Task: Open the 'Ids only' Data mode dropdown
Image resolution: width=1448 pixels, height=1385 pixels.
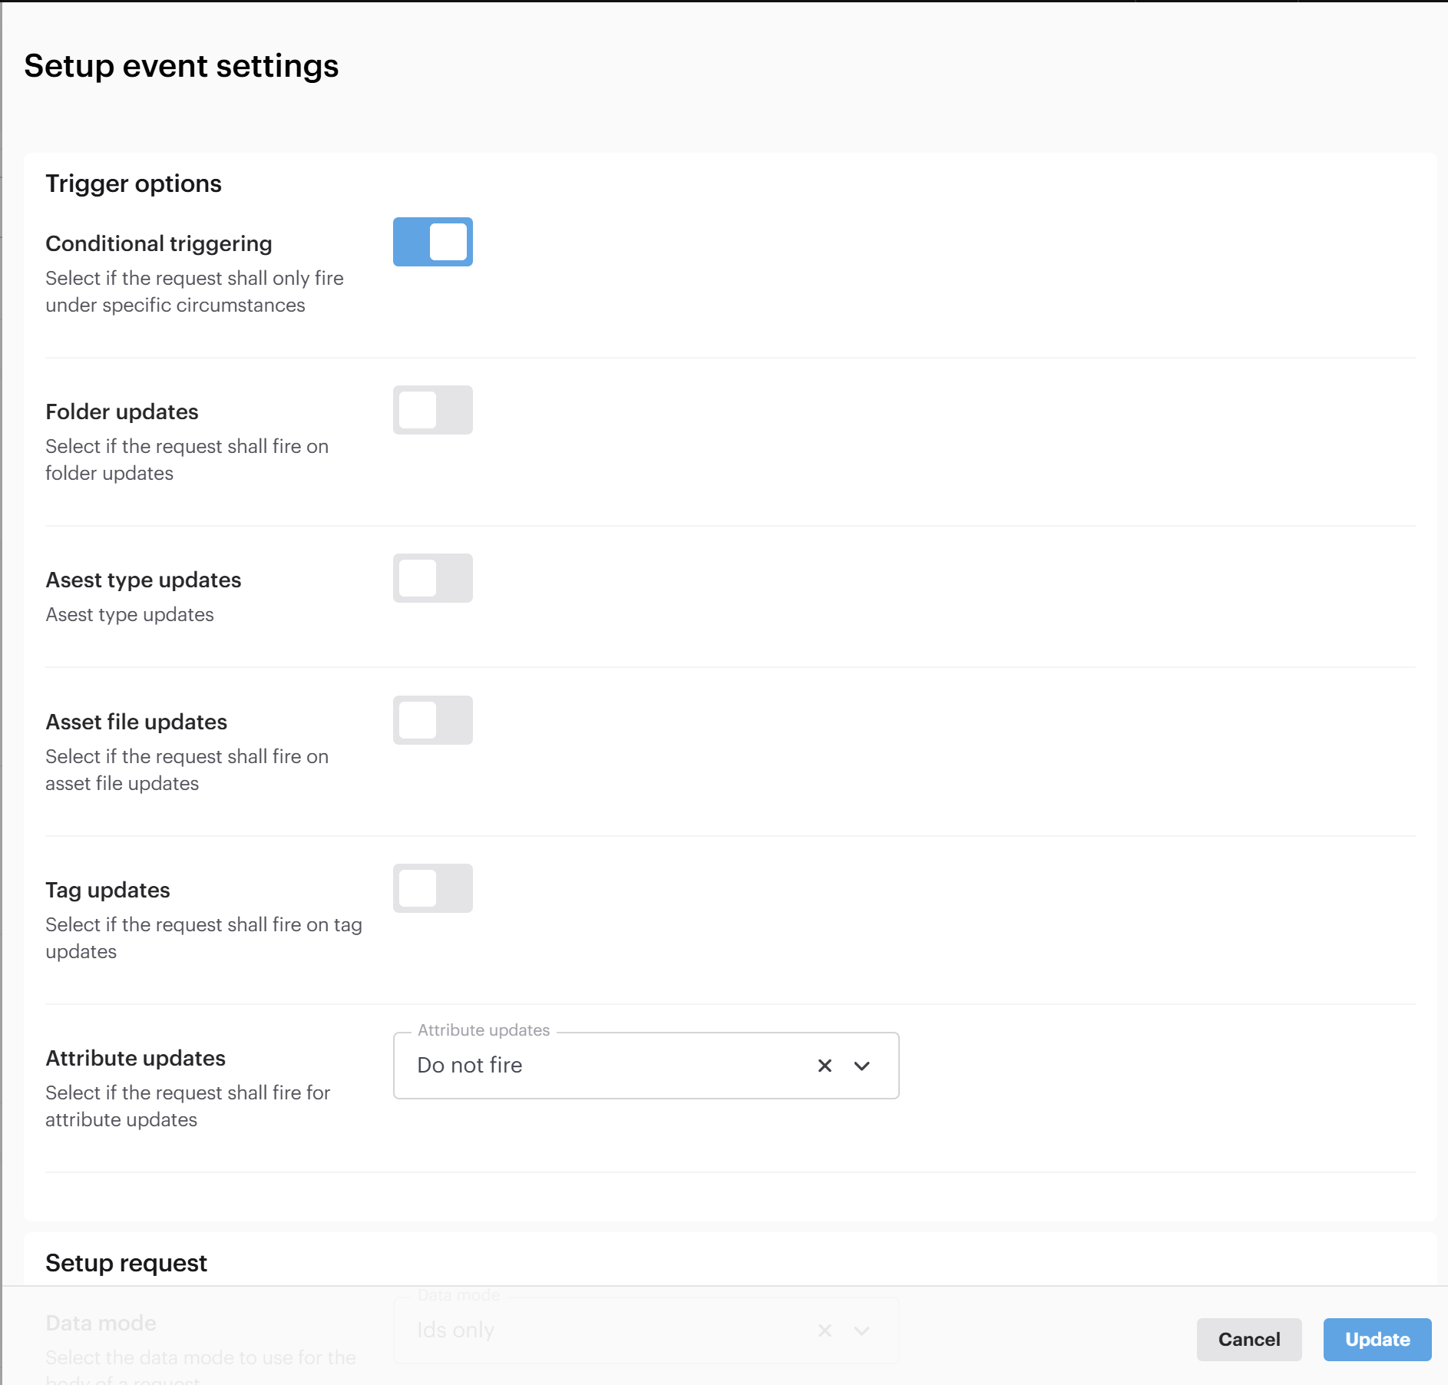Action: click(607, 1330)
